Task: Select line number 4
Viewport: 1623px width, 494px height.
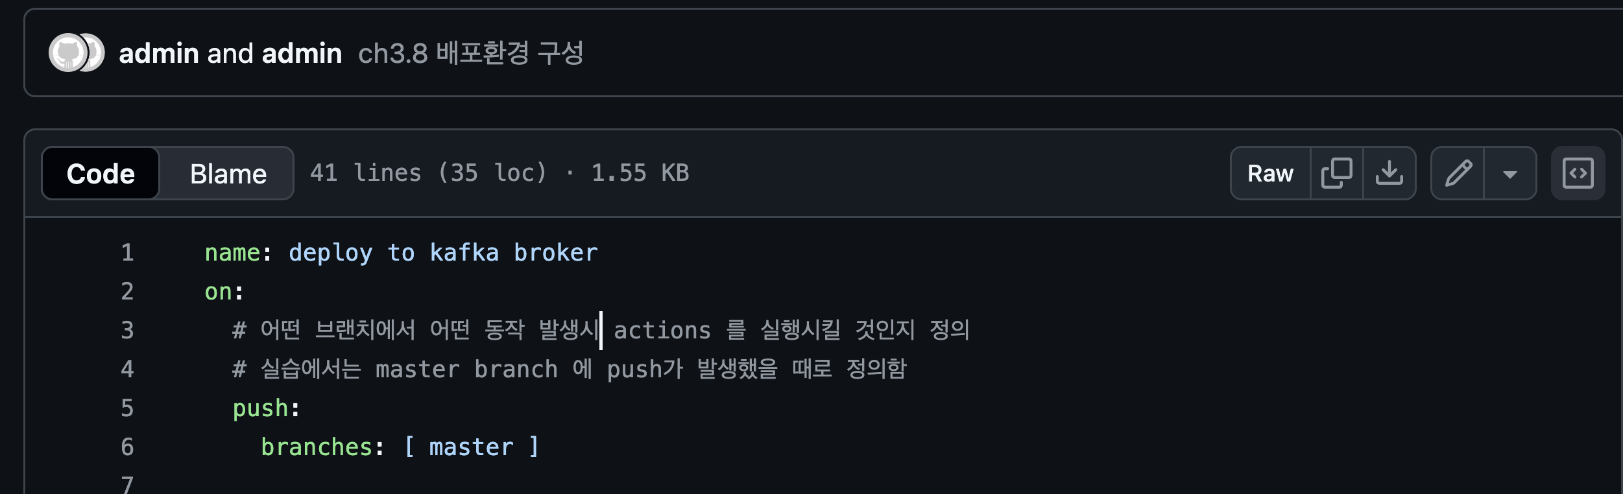Action: 127,369
